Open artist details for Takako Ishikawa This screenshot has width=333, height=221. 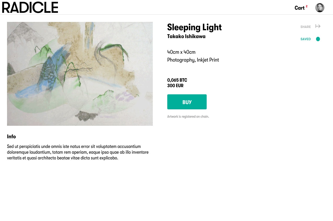[x=186, y=36]
